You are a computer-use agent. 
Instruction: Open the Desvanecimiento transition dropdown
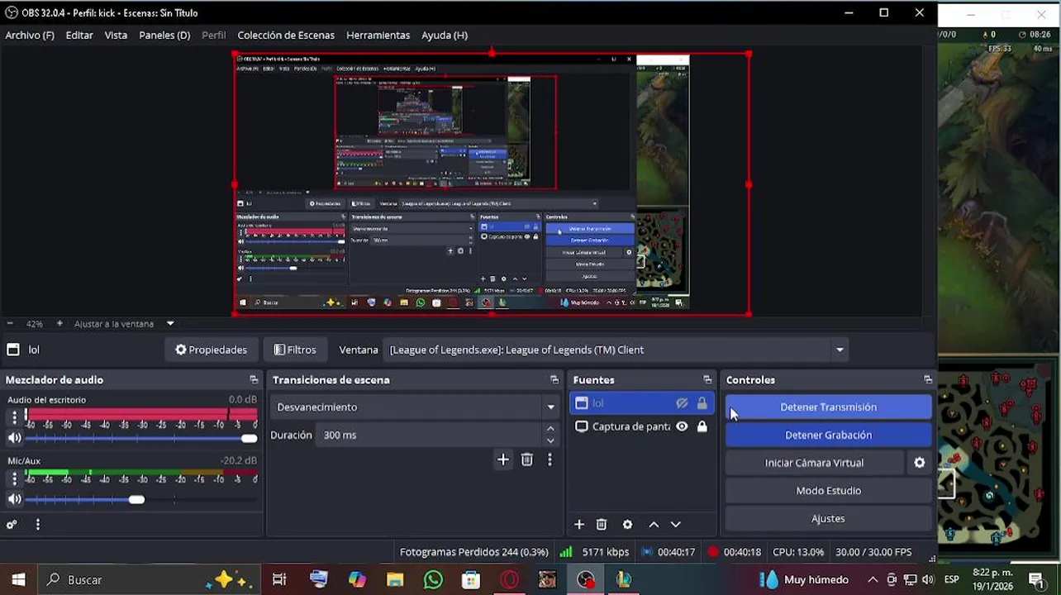click(415, 407)
